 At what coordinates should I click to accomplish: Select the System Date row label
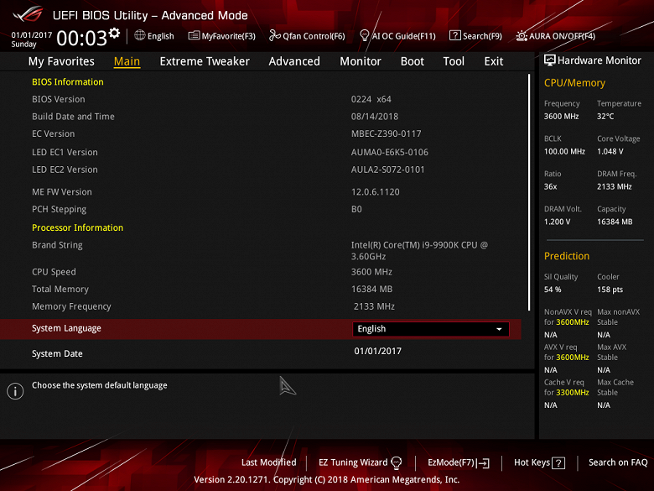point(57,353)
